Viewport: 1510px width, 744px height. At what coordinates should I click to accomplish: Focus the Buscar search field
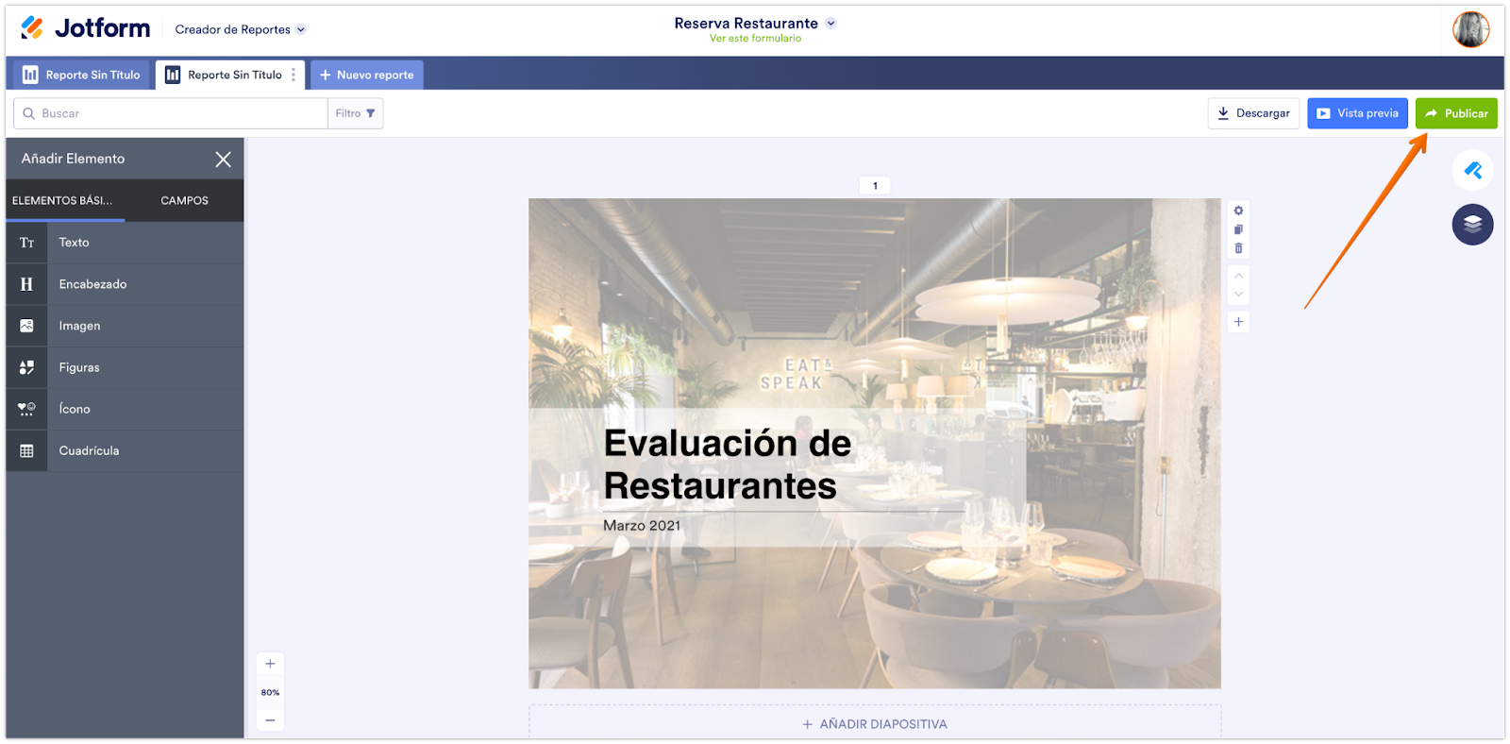click(x=171, y=113)
